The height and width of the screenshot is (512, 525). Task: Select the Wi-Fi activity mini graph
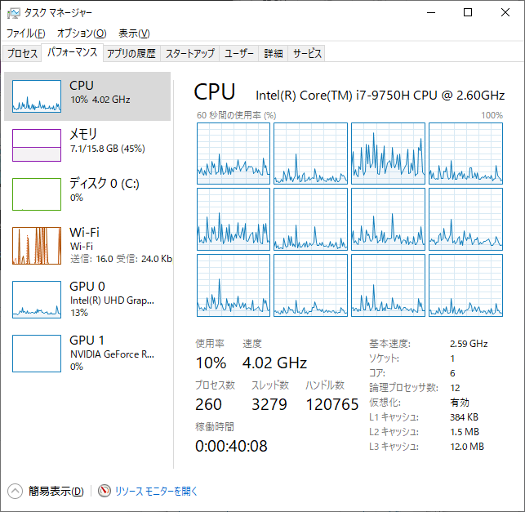37,246
